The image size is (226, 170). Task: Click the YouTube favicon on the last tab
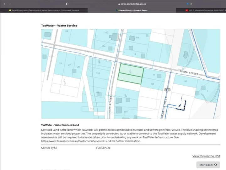coord(187,10)
